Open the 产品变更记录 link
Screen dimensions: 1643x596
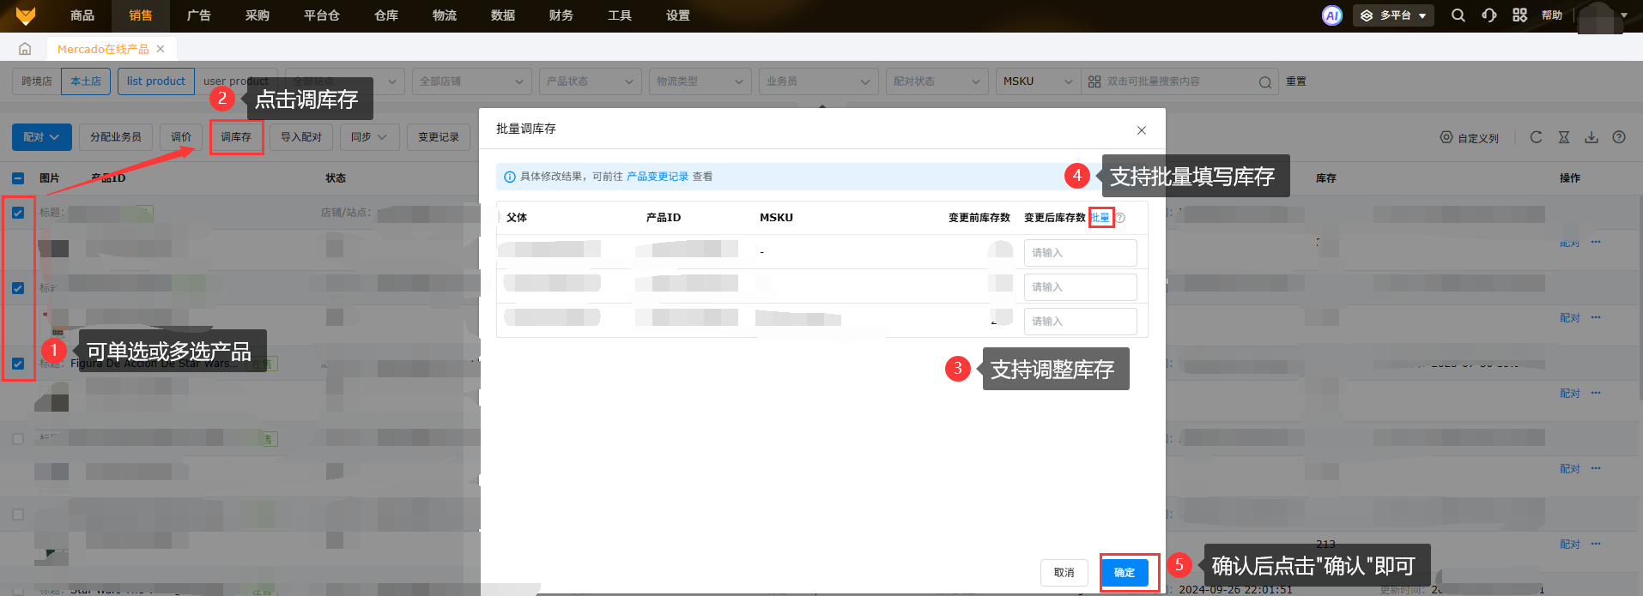click(x=657, y=177)
